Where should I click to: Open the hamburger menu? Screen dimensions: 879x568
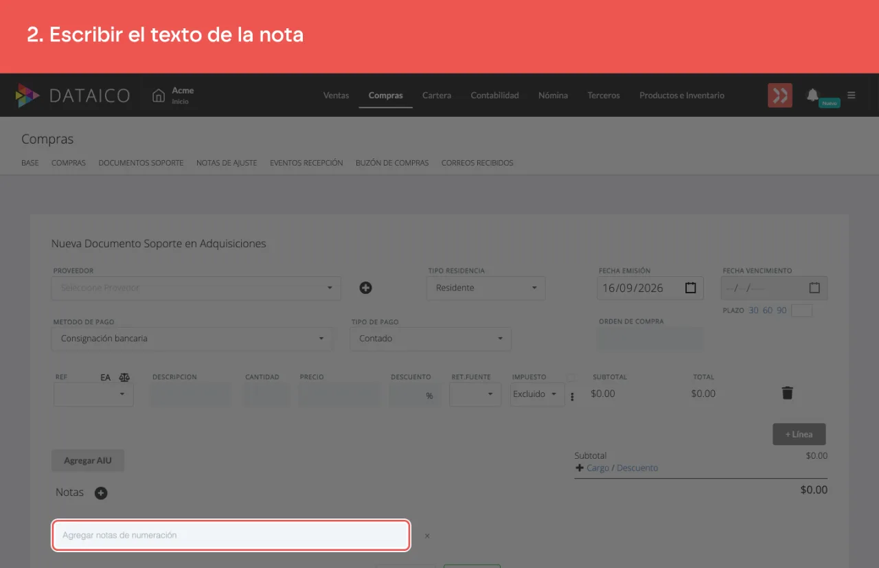pos(852,95)
